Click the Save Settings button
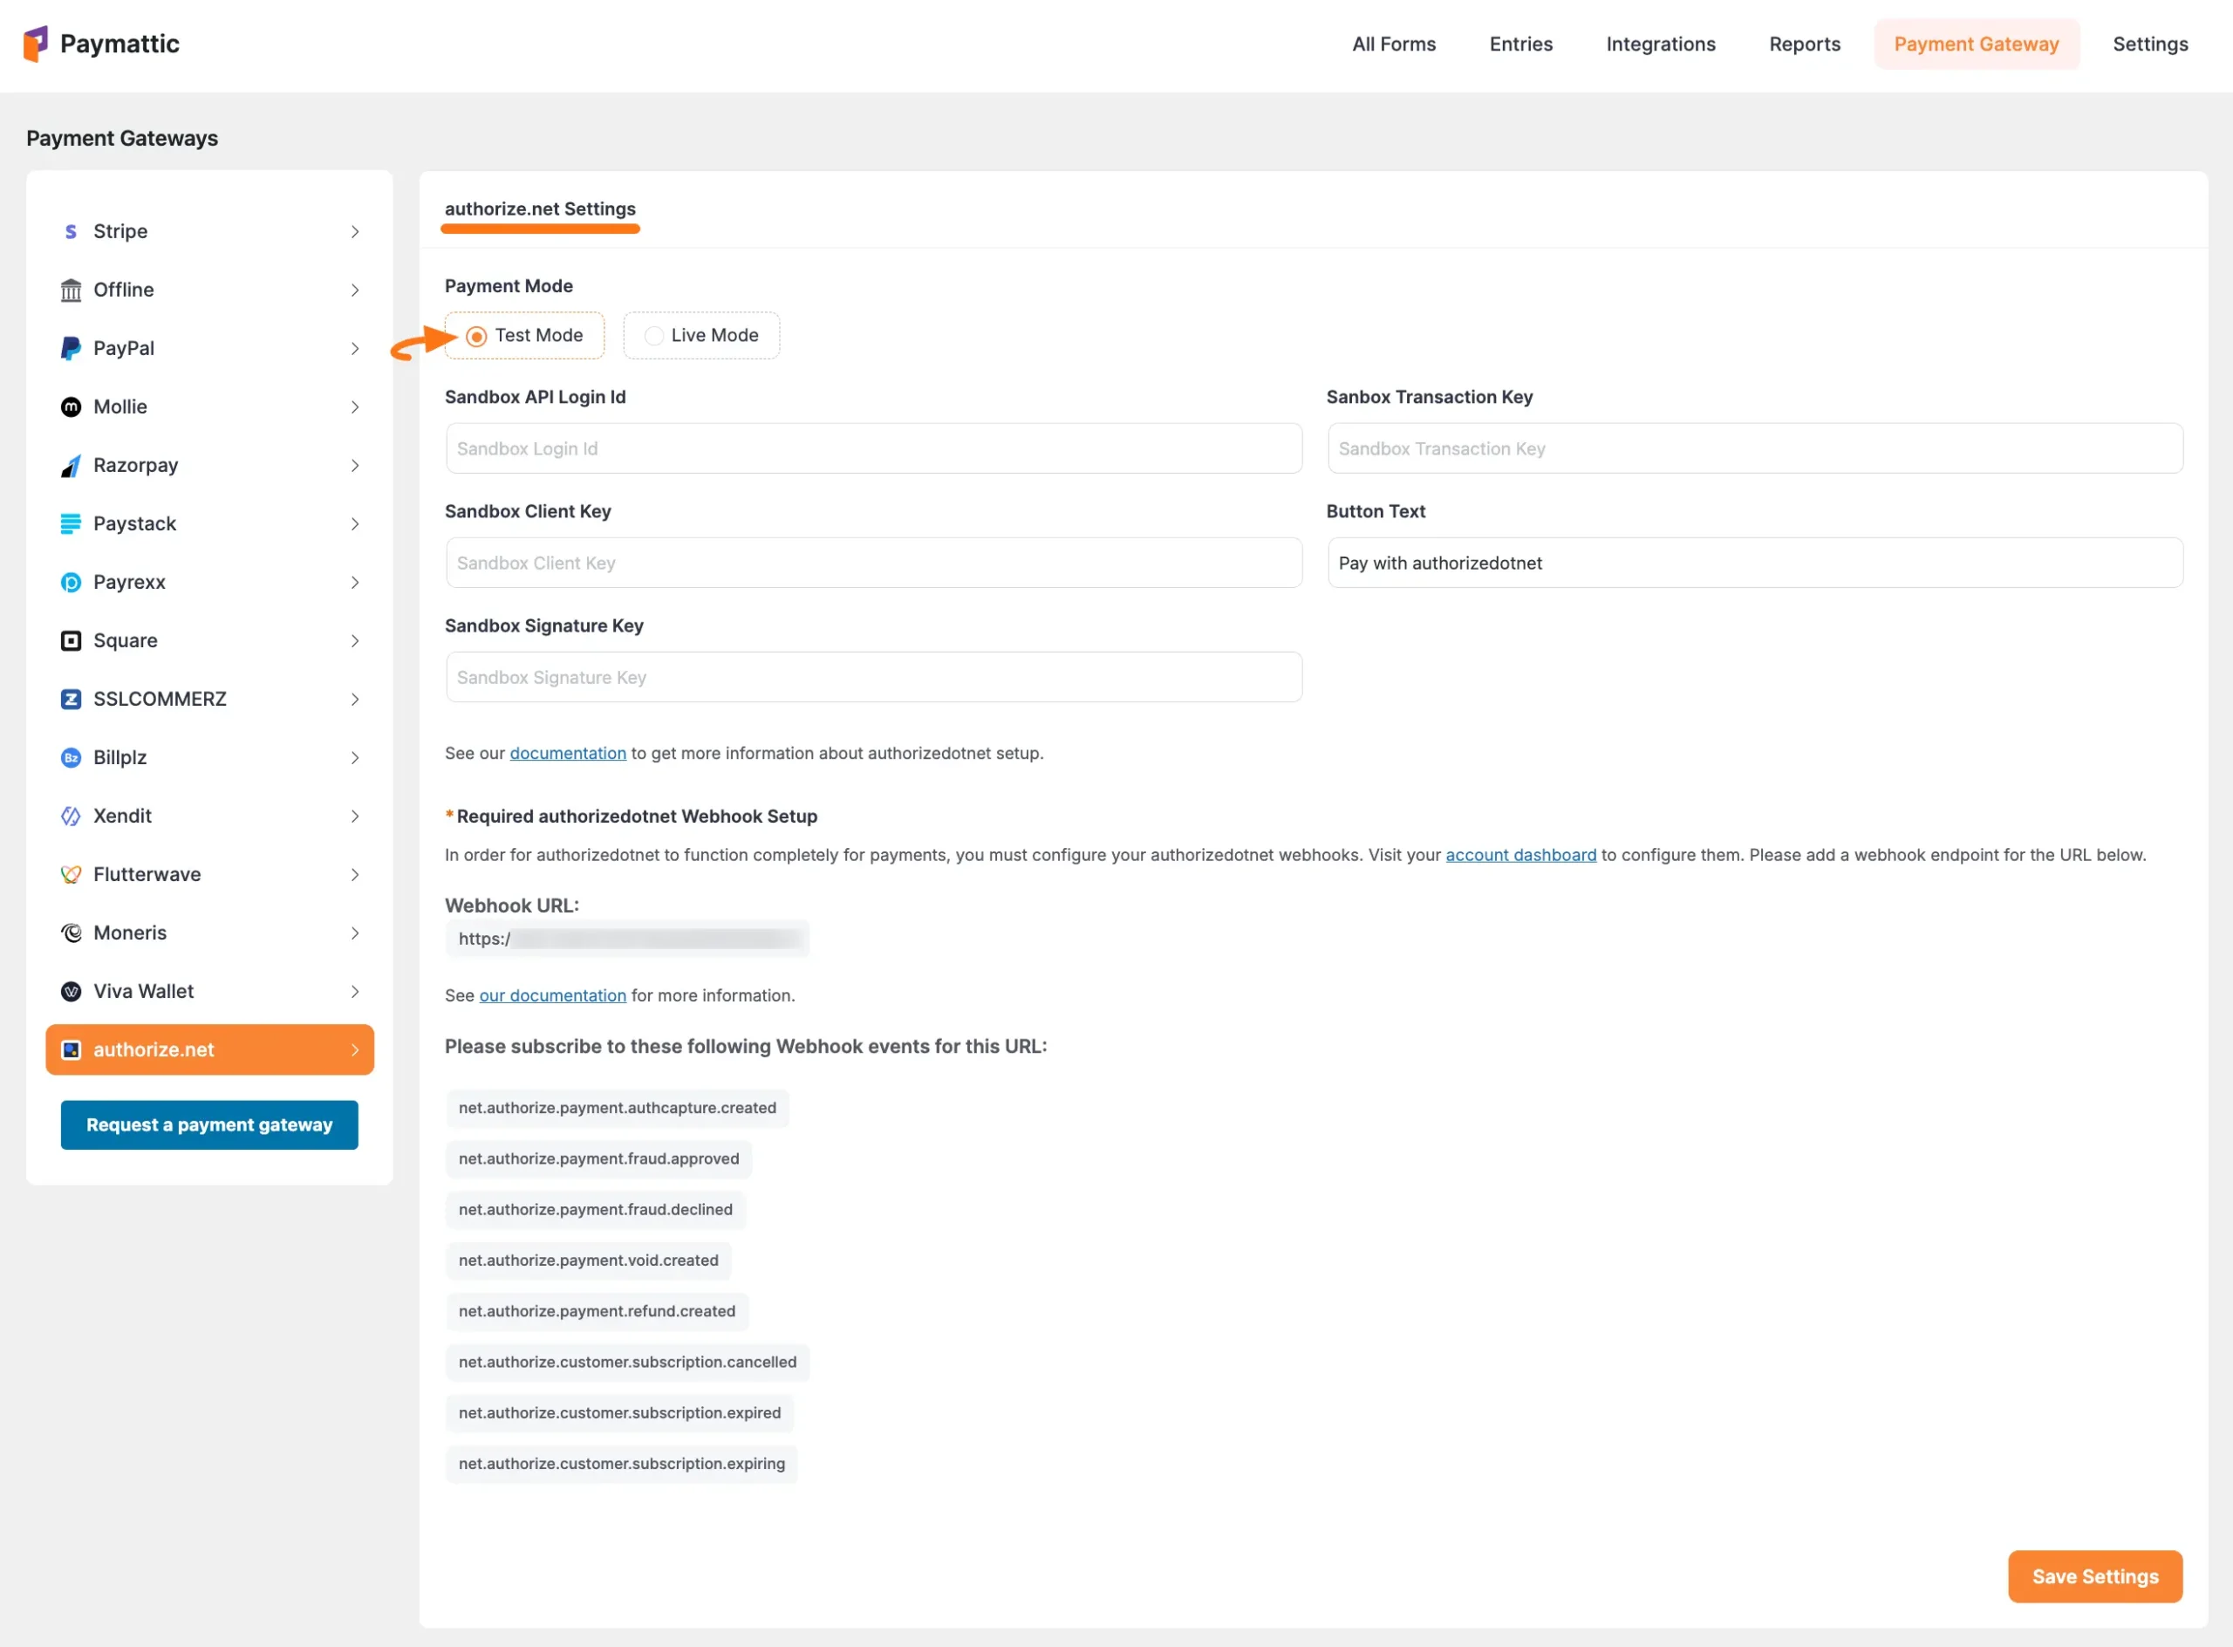 tap(2093, 1576)
